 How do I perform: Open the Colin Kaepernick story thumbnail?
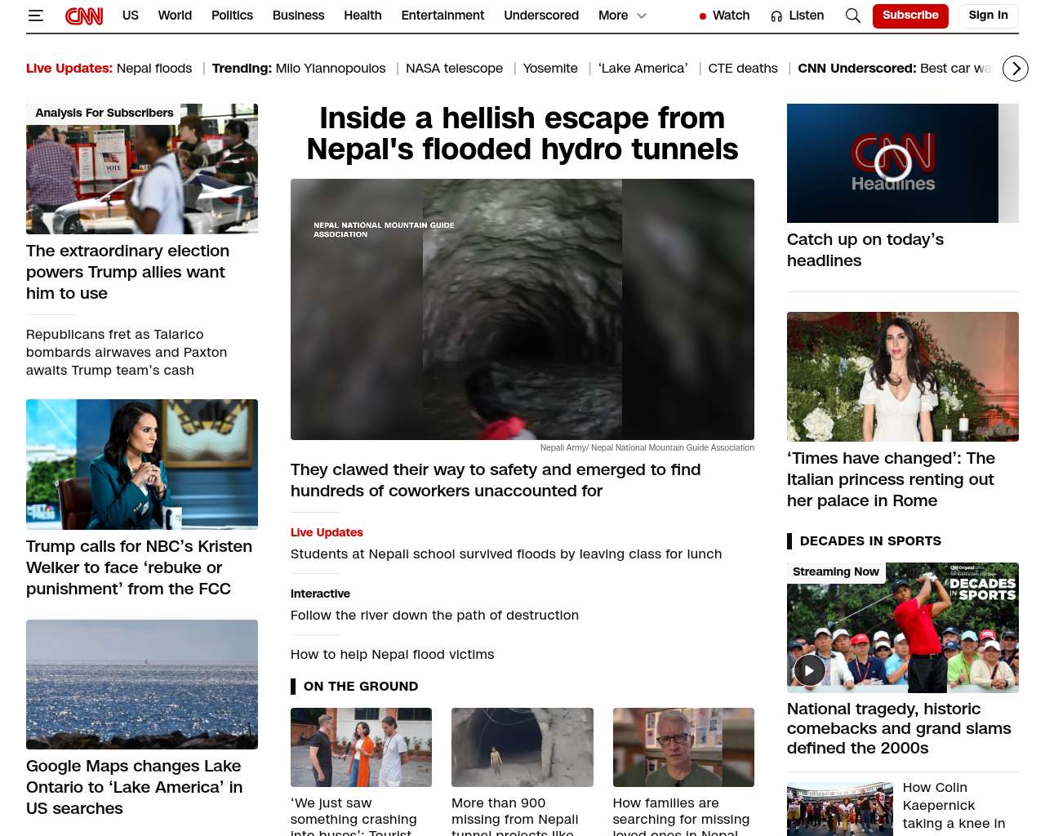tap(840, 809)
